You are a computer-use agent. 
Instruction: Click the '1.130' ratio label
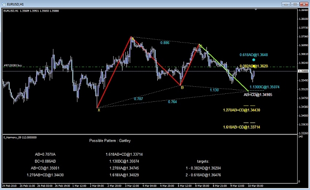[214, 90]
